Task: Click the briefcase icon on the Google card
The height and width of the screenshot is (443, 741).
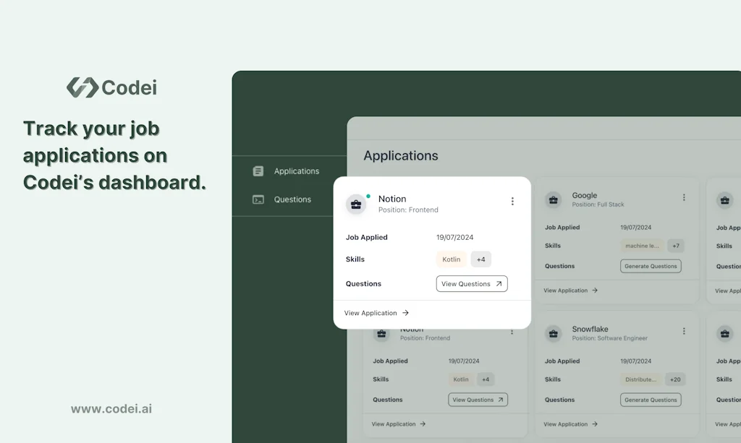Action: (554, 199)
